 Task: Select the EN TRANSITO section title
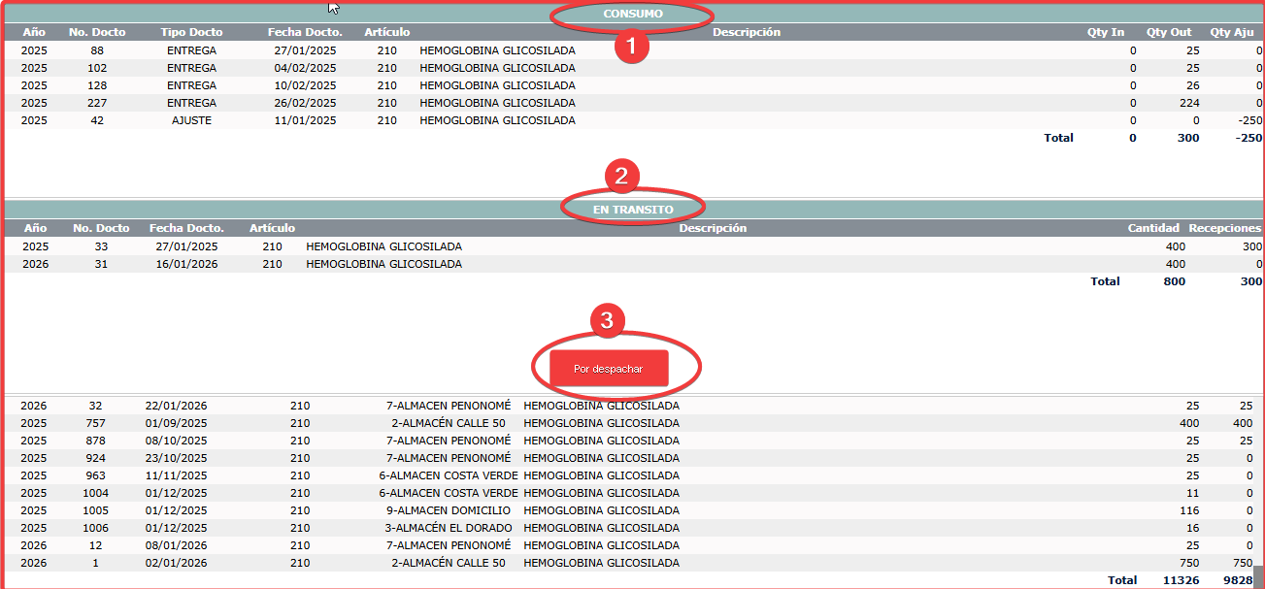[x=632, y=209]
